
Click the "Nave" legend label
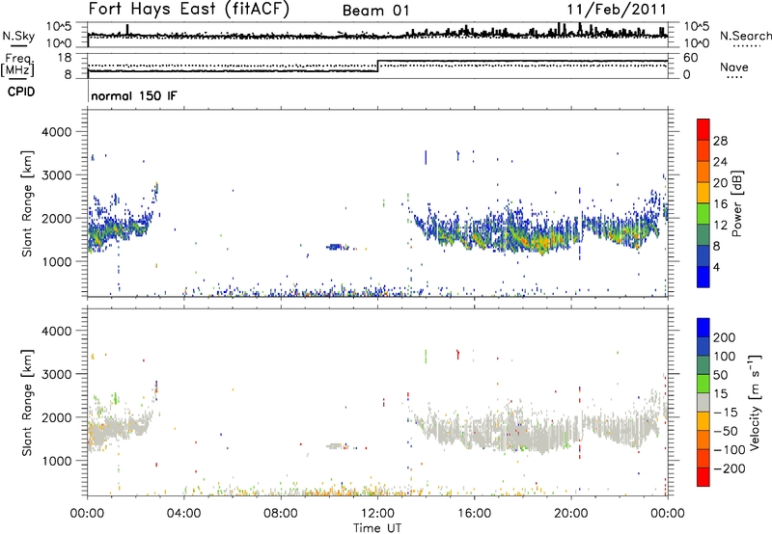pyautogui.click(x=734, y=67)
